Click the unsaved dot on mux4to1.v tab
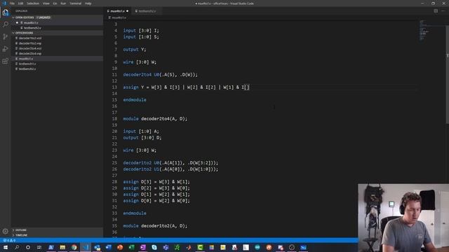This screenshot has height=252, width=449. point(128,11)
